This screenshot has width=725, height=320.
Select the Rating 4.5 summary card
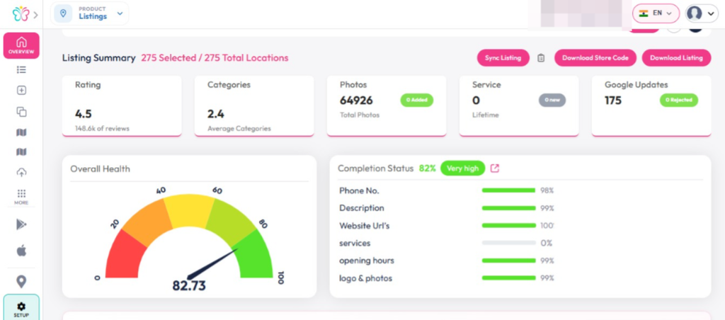(122, 106)
